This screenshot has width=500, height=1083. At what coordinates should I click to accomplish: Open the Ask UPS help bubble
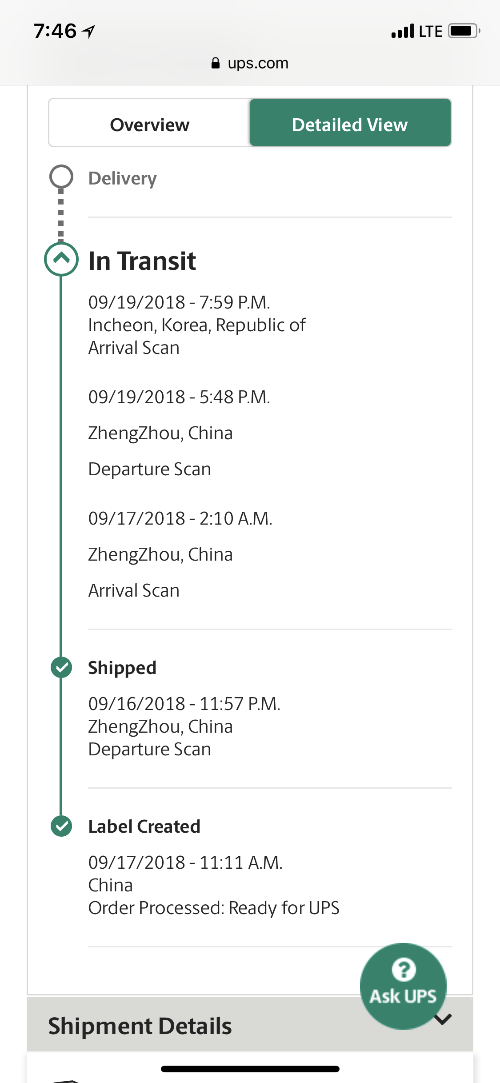click(x=403, y=986)
